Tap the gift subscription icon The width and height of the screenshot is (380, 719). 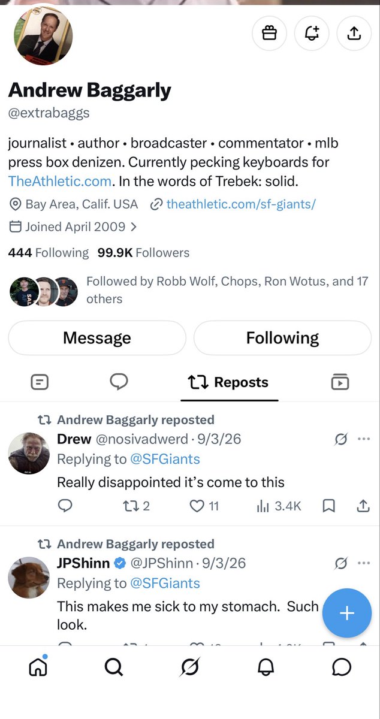click(x=270, y=34)
